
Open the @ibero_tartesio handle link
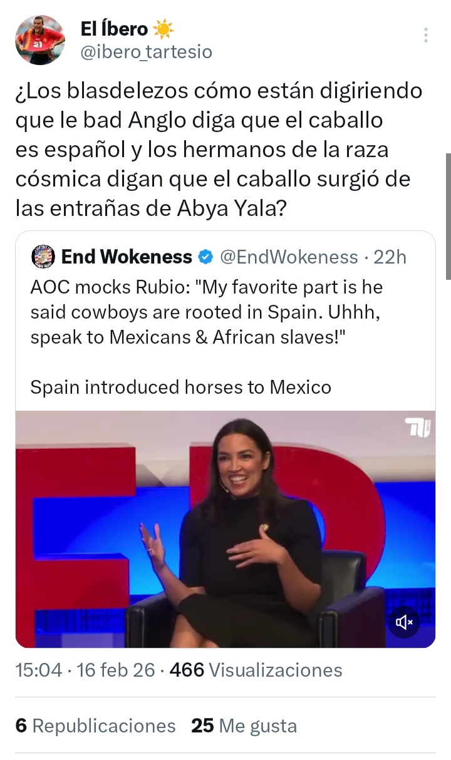coord(147,52)
